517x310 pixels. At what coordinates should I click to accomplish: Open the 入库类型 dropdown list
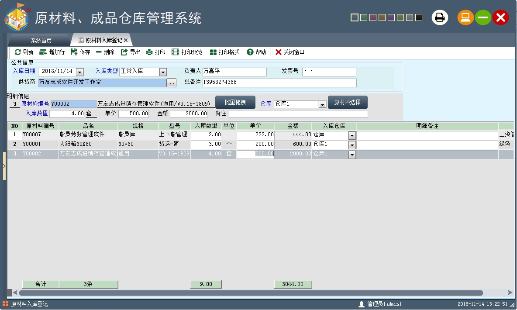point(163,72)
